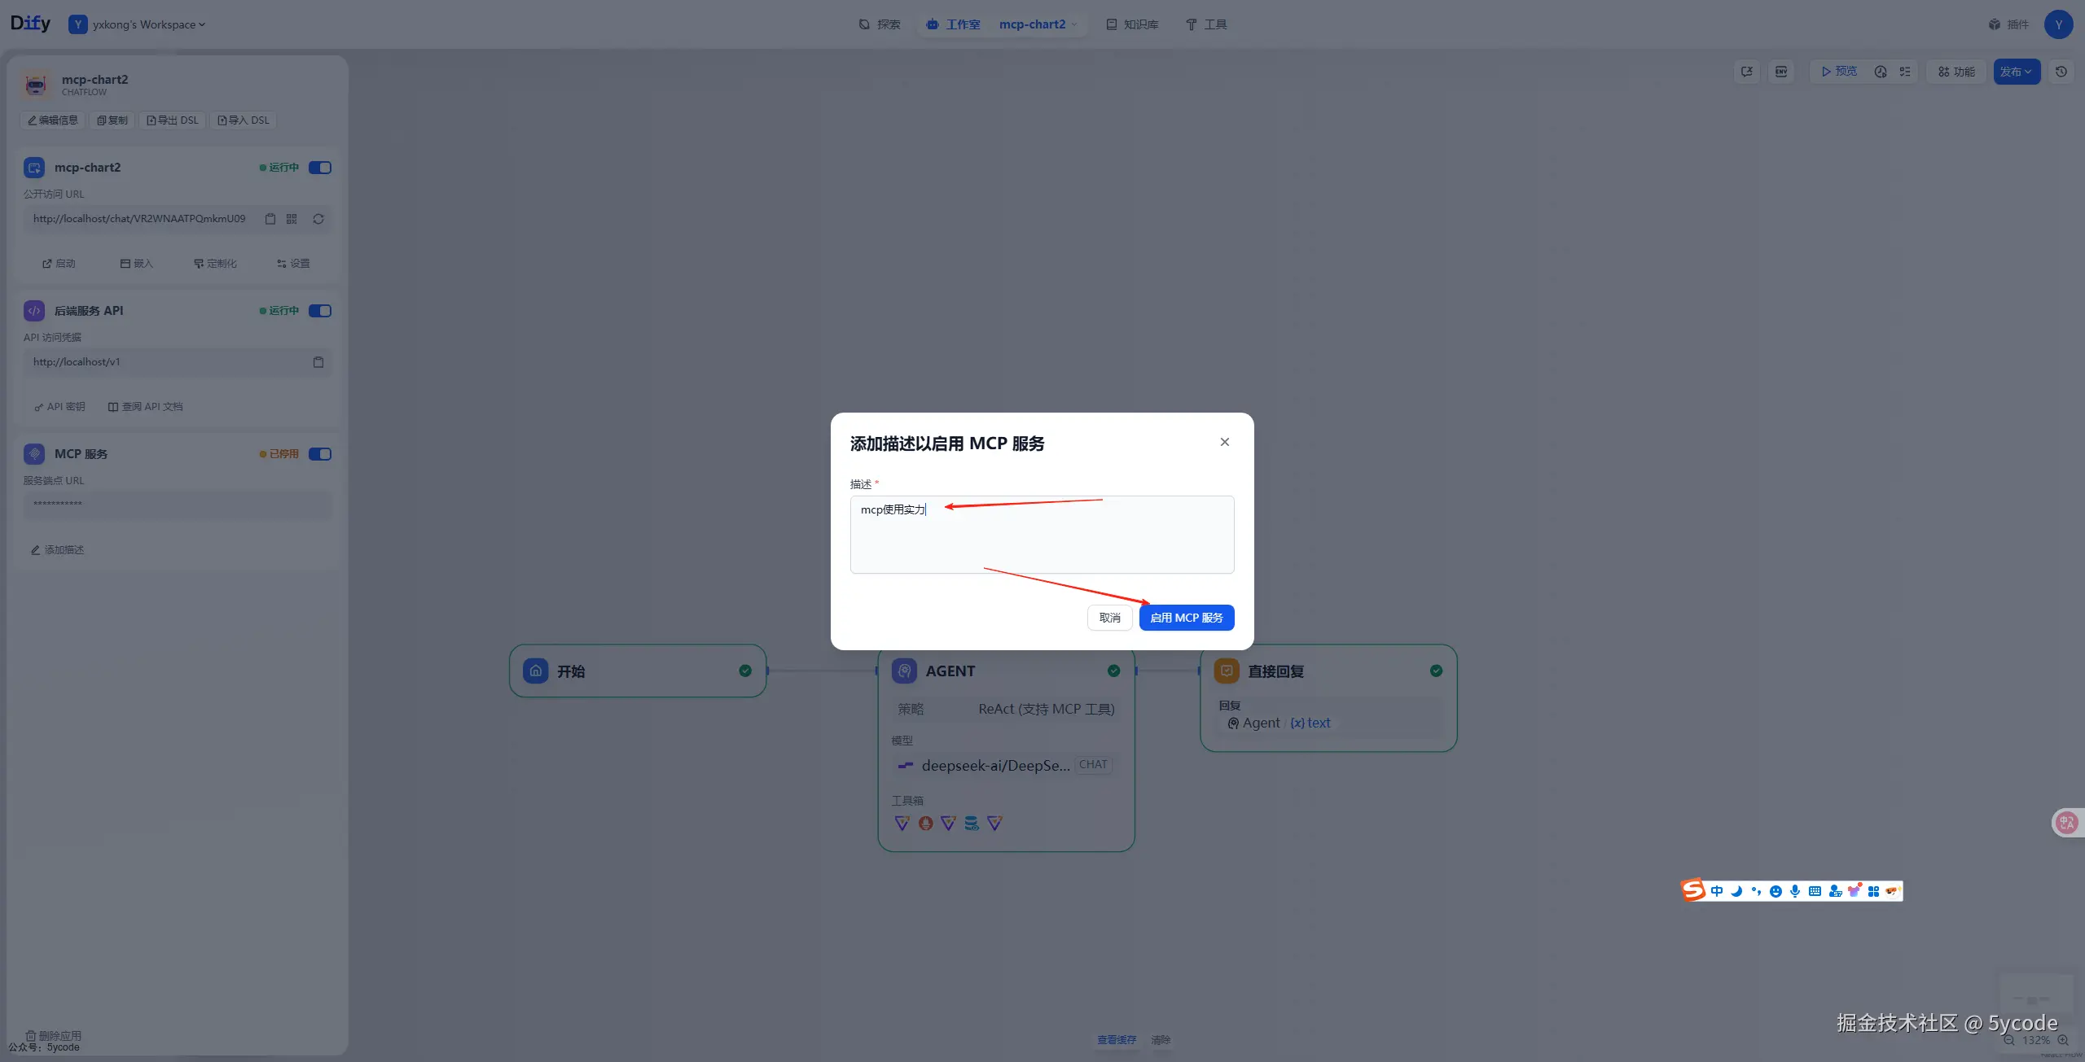This screenshot has width=2085, height=1062.
Task: Toggle the backend service API switch
Action: [320, 311]
